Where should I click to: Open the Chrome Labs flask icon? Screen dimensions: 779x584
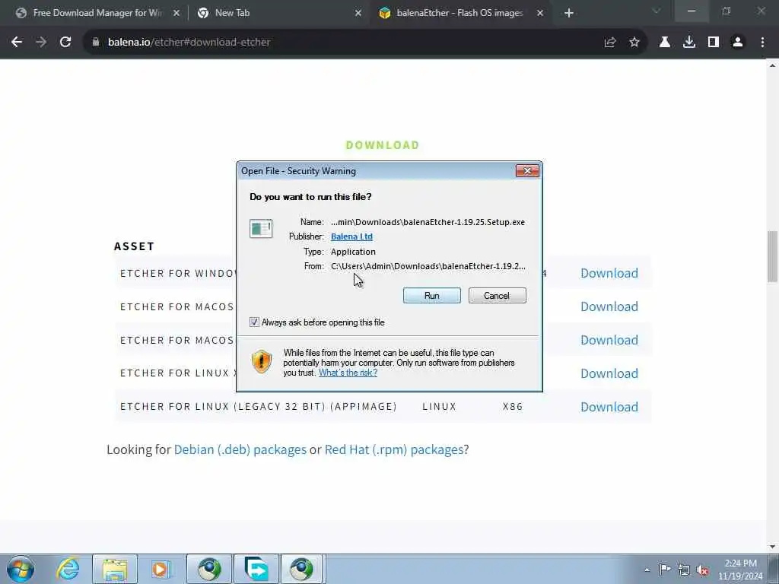665,43
